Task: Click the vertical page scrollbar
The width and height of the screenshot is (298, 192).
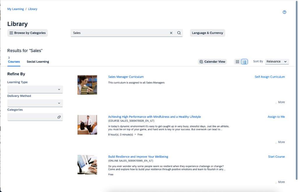Action: tap(297, 90)
